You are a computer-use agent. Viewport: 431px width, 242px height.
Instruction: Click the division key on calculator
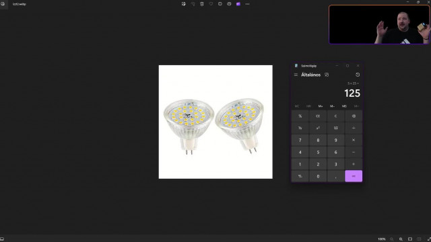point(354,128)
